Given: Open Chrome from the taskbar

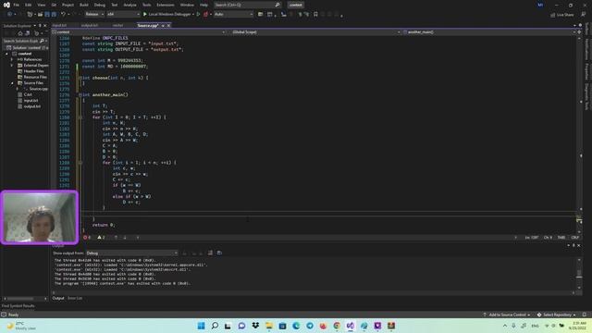Looking at the screenshot, I should tap(337, 326).
